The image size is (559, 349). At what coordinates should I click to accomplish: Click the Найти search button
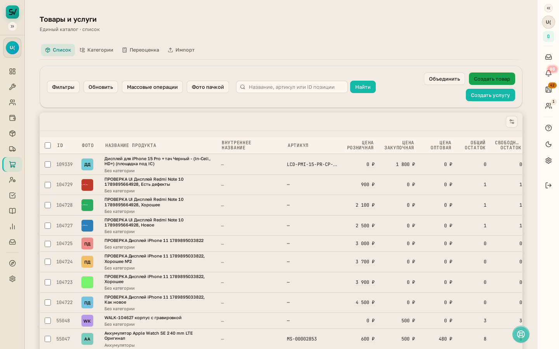click(x=363, y=87)
